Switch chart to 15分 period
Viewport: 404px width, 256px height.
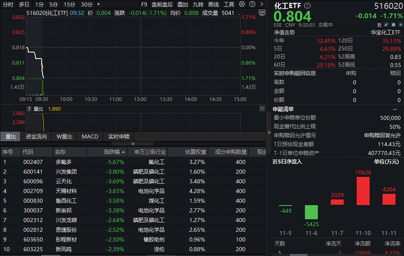click(x=69, y=4)
